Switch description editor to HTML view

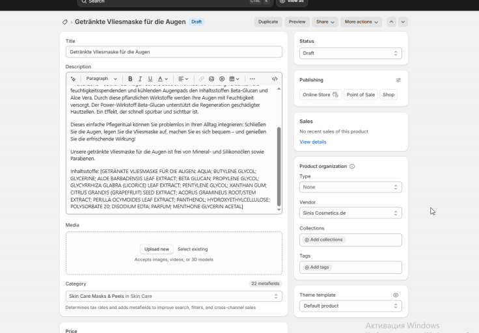point(275,79)
